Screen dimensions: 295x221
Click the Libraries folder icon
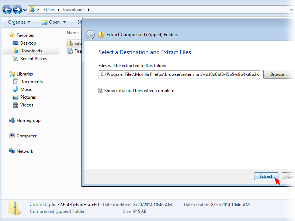[12, 74]
